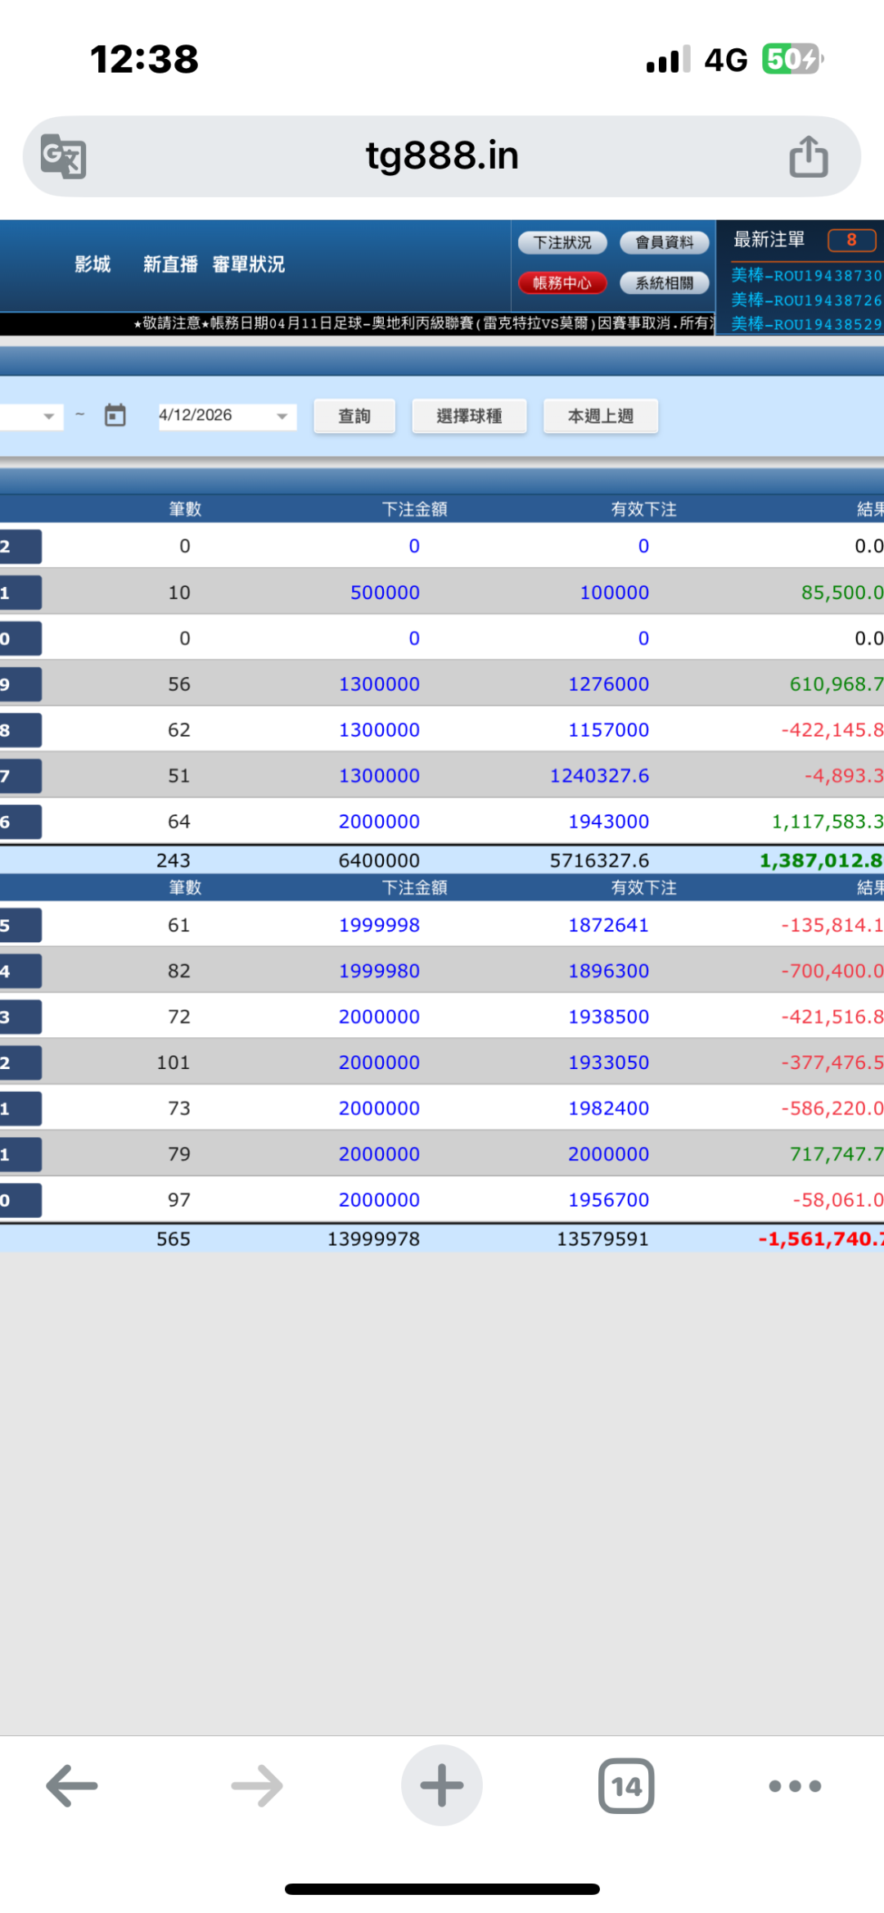Open bet amount 500000 link

[385, 593]
